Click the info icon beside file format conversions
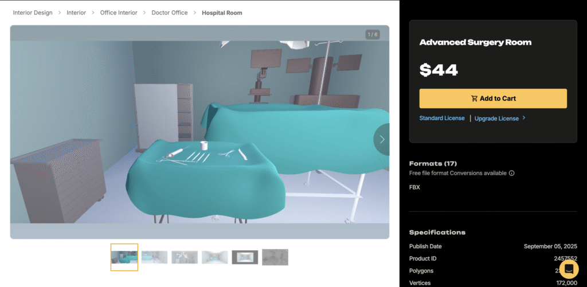 click(x=512, y=173)
